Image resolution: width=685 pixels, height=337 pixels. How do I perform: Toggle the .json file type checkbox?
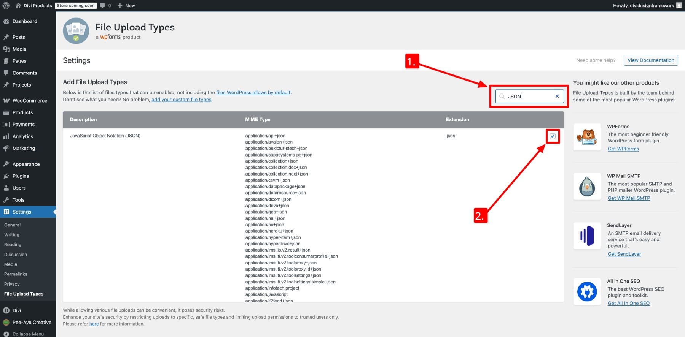pos(553,136)
